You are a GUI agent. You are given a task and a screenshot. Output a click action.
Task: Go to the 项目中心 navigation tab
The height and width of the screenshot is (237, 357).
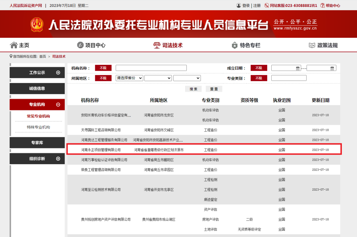(x=91, y=45)
